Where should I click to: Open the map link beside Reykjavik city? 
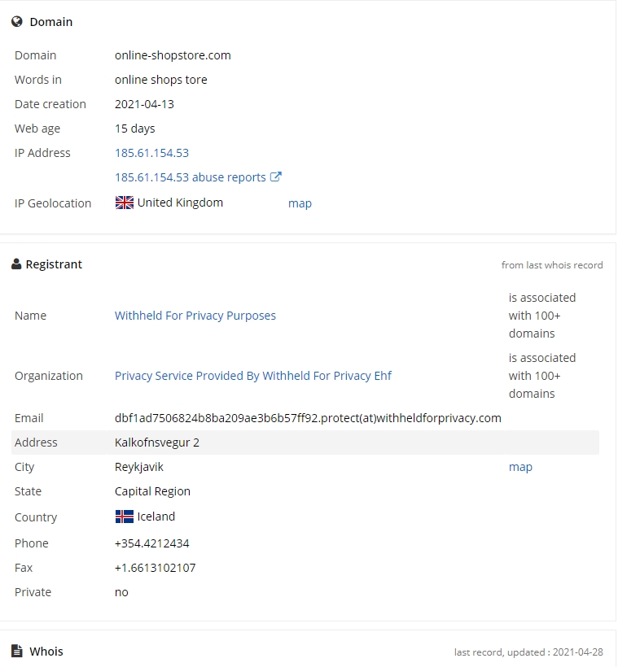click(x=520, y=467)
